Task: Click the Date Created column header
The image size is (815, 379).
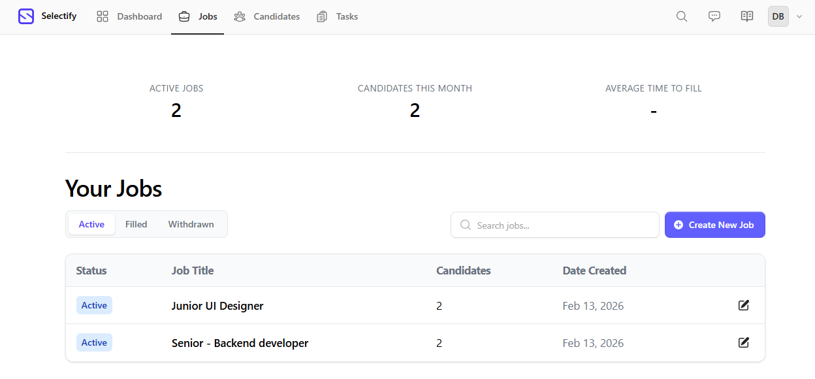Action: click(x=594, y=271)
